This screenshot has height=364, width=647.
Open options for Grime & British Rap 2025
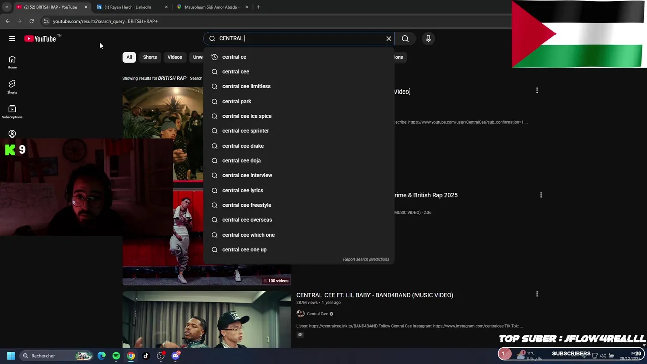(541, 195)
